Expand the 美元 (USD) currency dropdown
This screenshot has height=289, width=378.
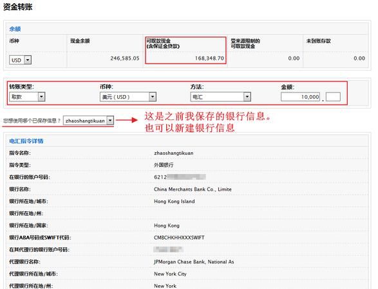click(x=128, y=97)
